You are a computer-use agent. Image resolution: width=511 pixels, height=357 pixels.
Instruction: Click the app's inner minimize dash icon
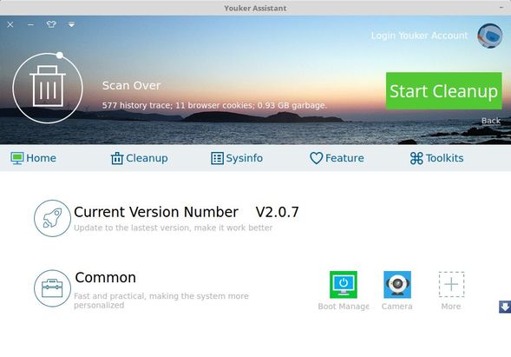[x=30, y=24]
